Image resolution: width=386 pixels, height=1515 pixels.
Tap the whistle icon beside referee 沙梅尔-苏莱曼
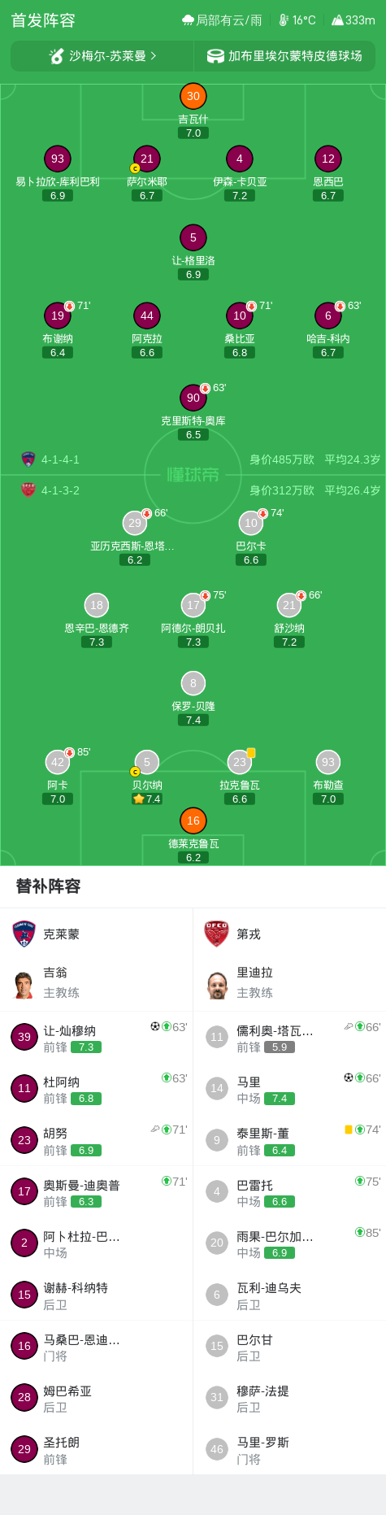[56, 56]
